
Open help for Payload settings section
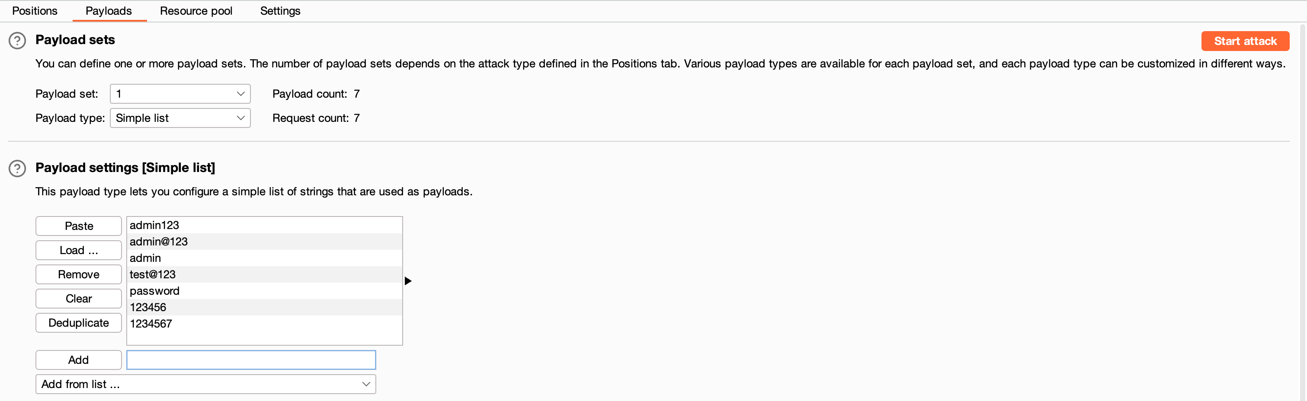[x=17, y=169]
